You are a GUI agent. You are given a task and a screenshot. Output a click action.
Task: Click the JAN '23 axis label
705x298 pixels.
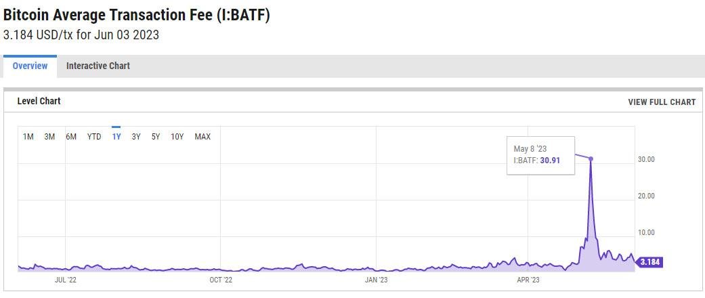pos(376,280)
